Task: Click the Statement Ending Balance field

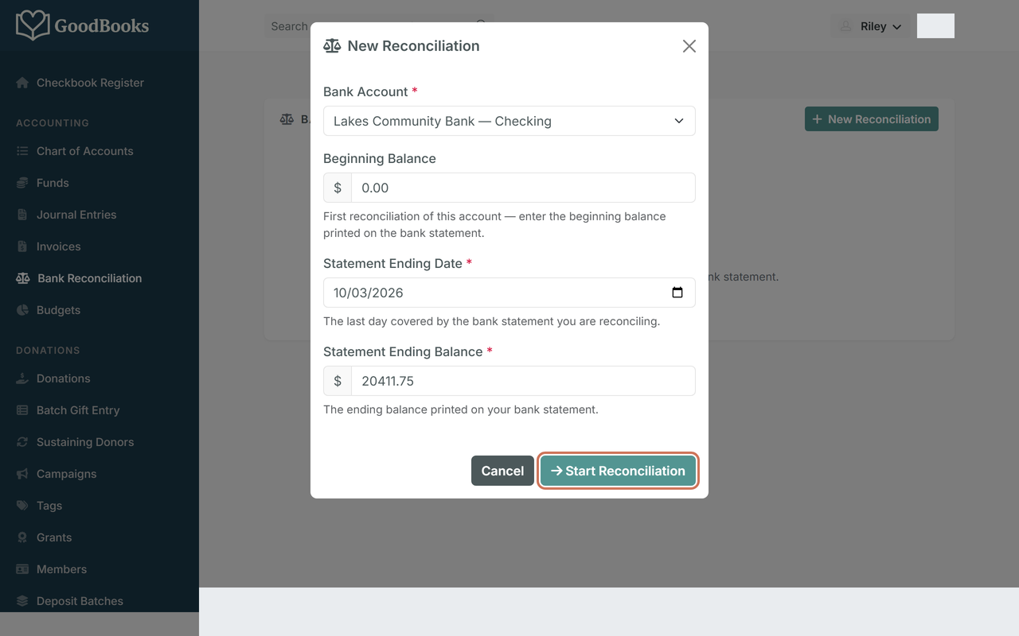Action: click(523, 381)
